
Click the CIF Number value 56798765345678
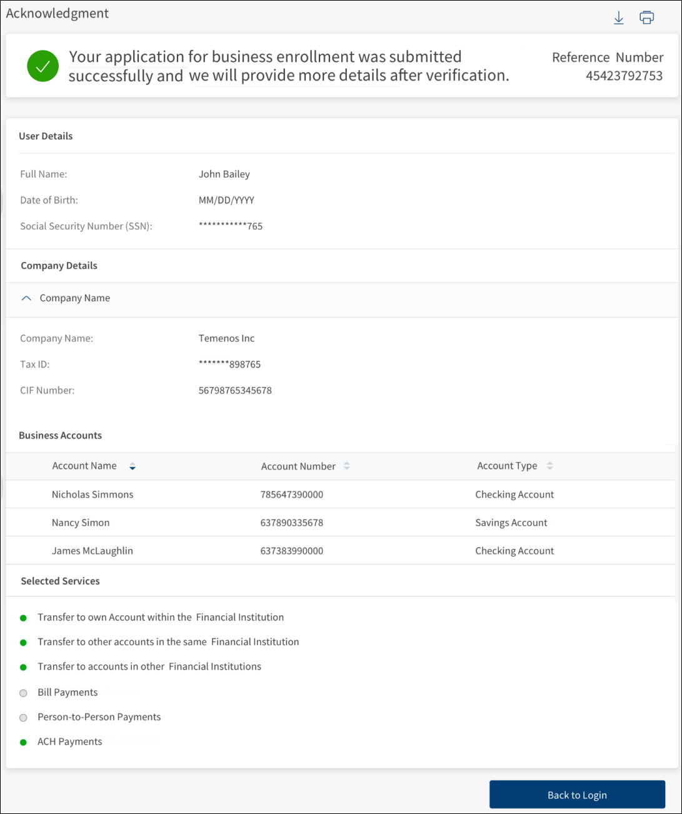coord(235,391)
